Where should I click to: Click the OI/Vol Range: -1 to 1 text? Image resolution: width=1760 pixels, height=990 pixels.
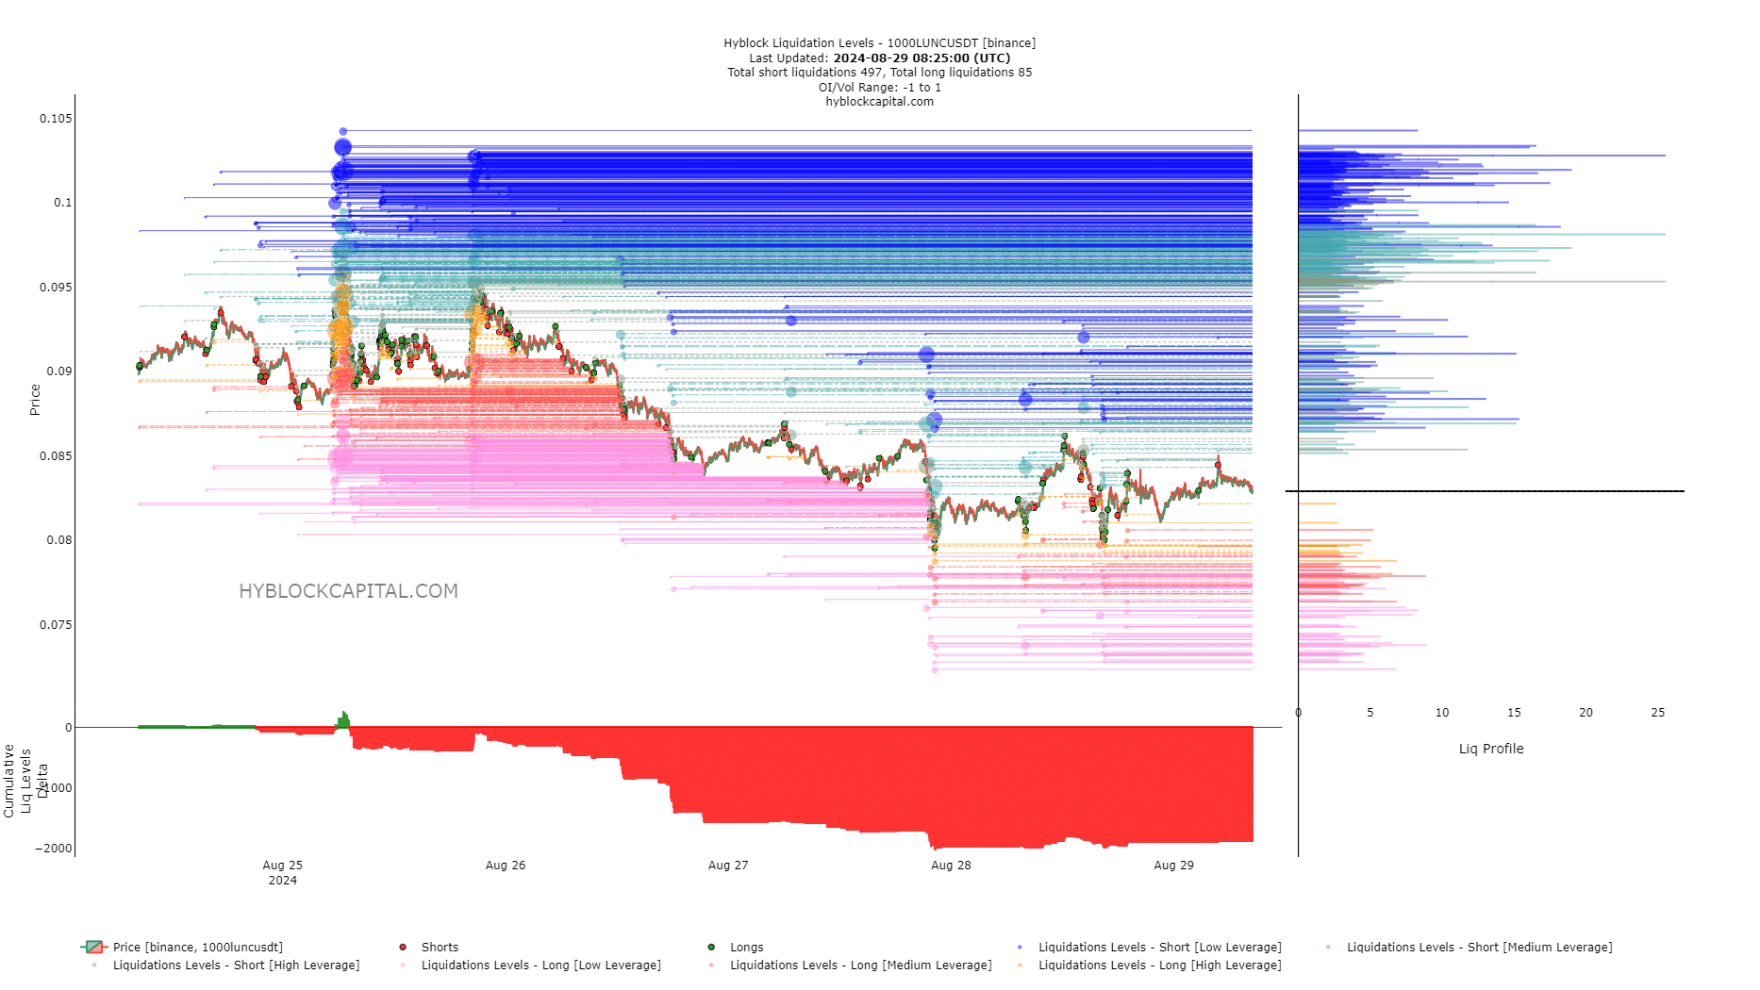[x=879, y=87]
